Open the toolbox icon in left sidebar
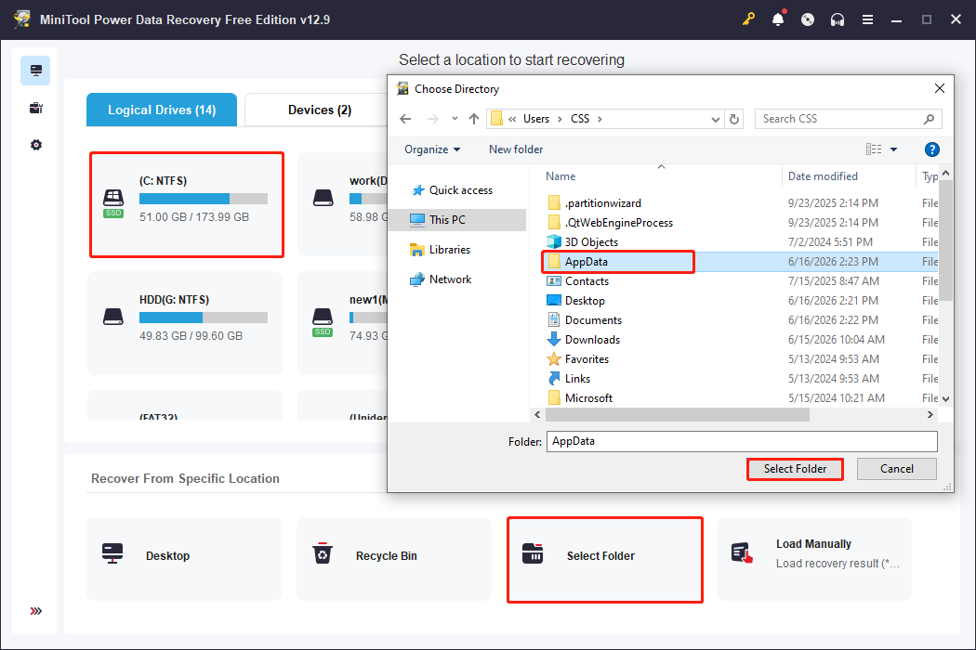The image size is (976, 650). point(35,109)
